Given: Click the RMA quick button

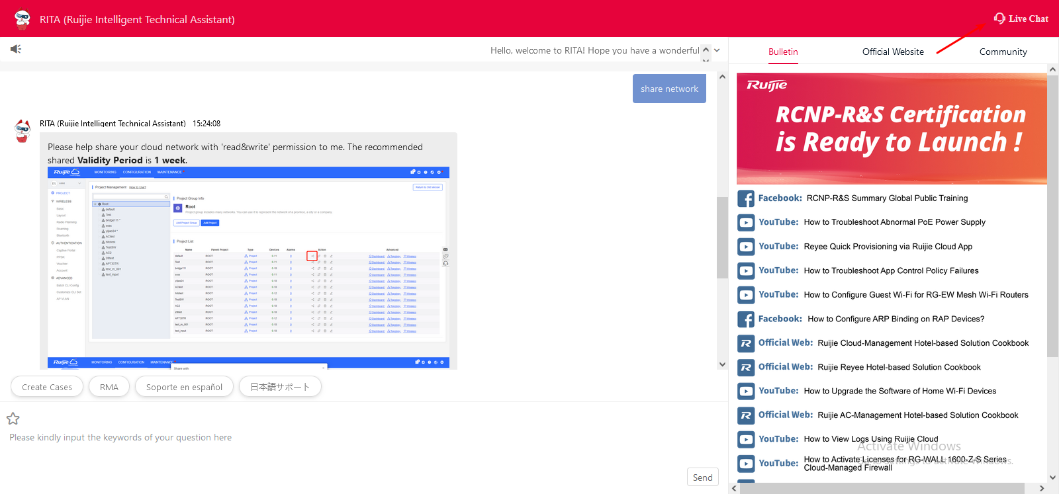Looking at the screenshot, I should 109,387.
